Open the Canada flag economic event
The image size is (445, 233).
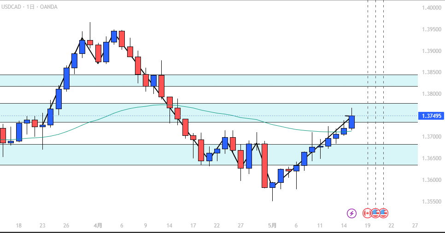coord(367,213)
